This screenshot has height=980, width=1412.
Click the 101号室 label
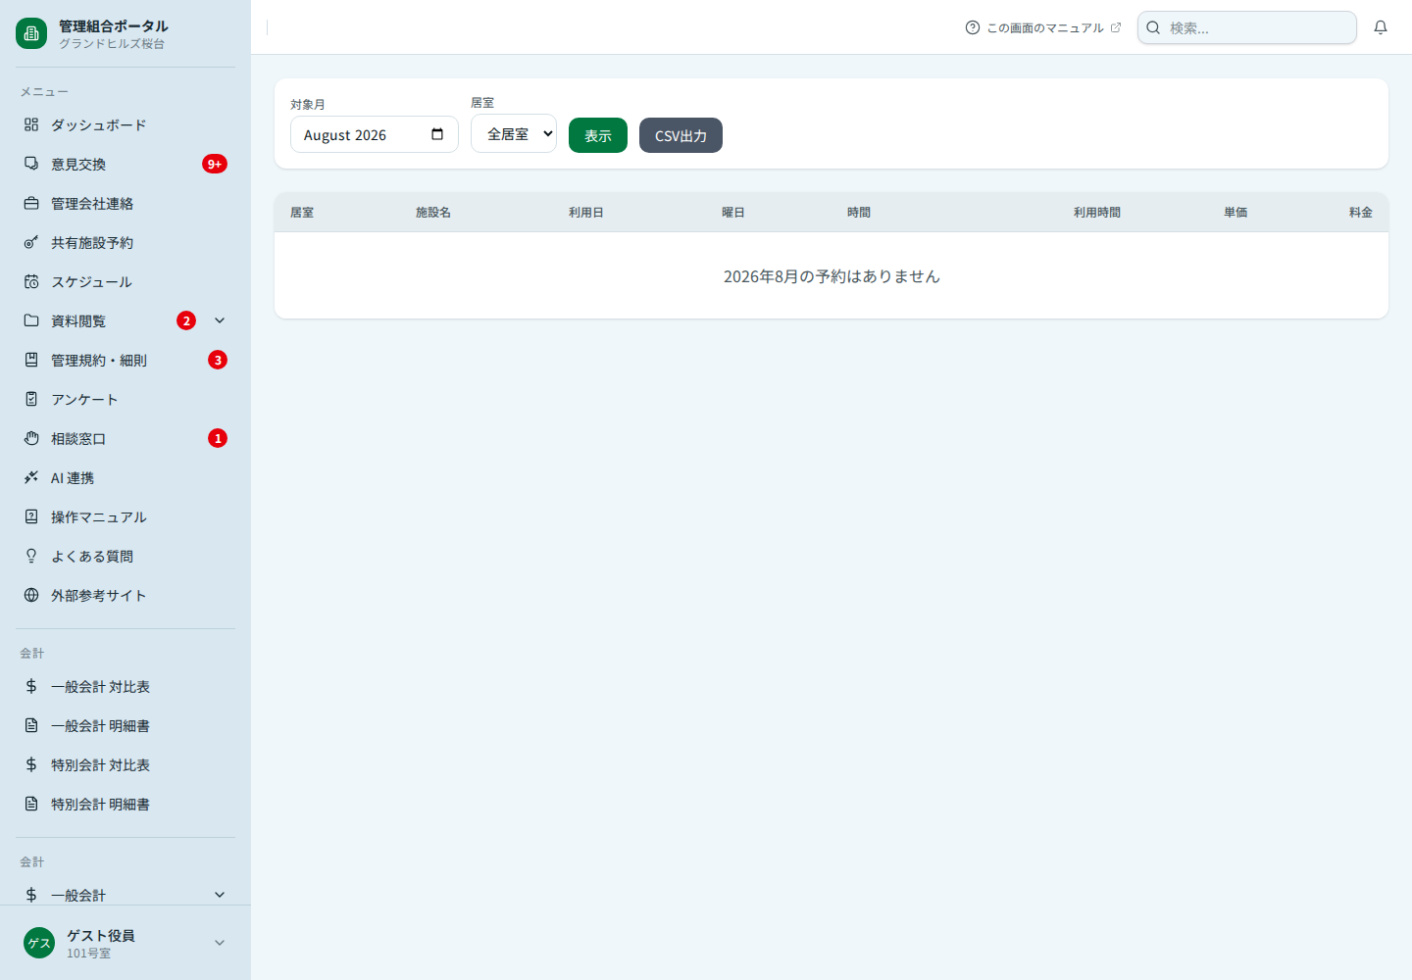click(88, 953)
